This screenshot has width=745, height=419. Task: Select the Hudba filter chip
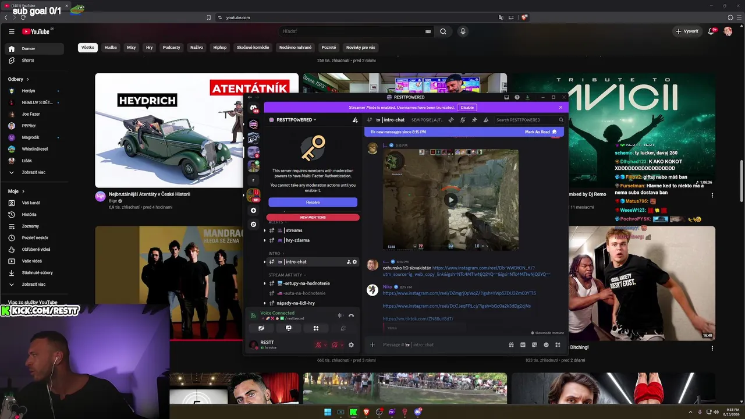[x=111, y=48]
